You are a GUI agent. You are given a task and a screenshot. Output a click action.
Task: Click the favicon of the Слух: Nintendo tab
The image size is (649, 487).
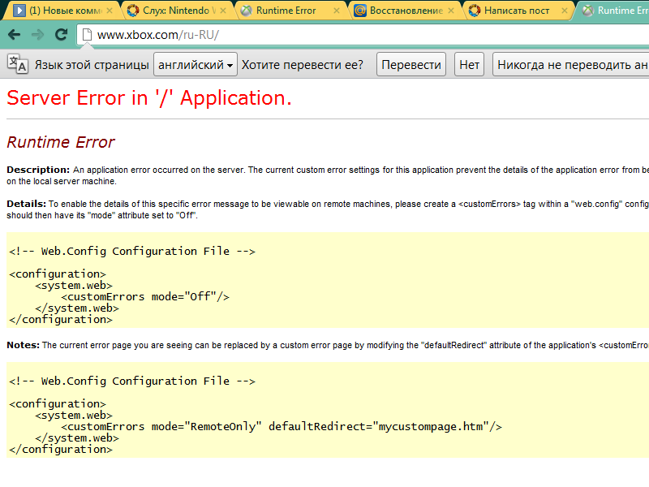pos(133,11)
